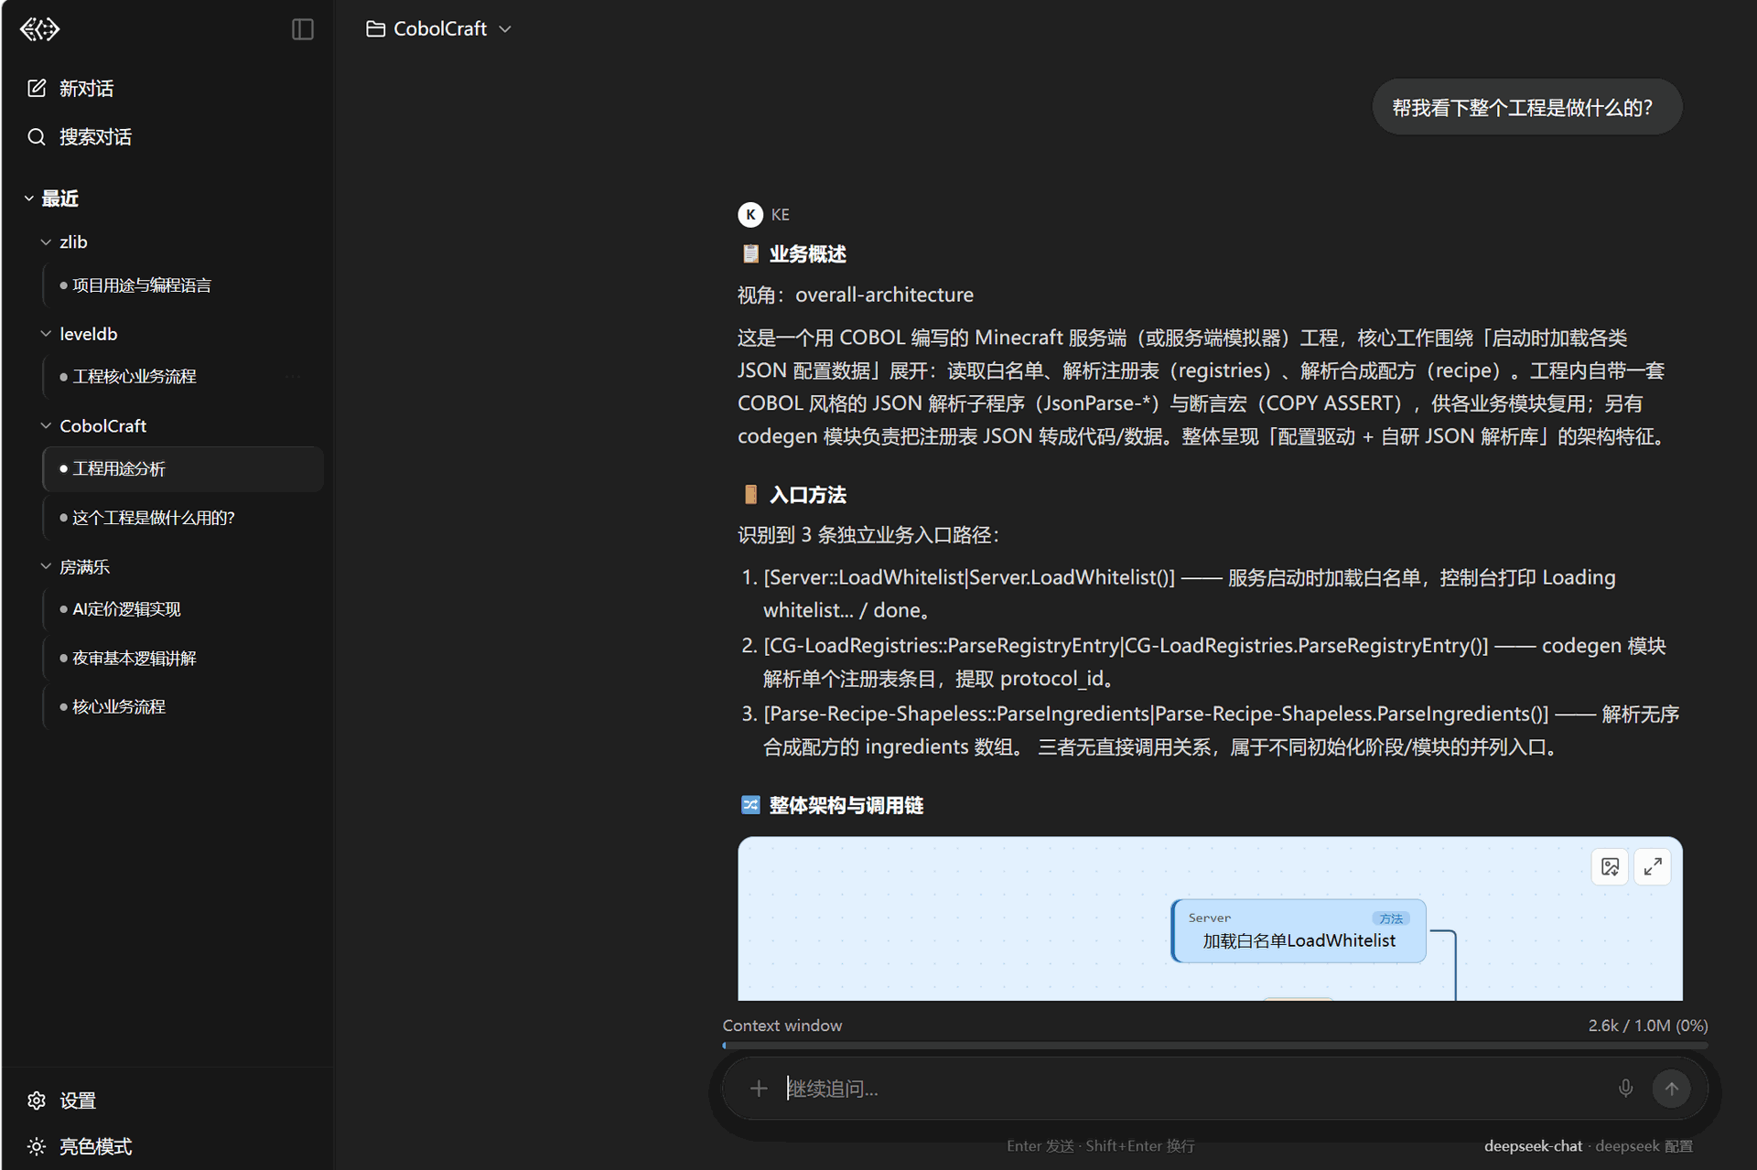Viewport: 1757px width, 1170px height.
Task: Collapse the zlib project group
Action: tap(46, 242)
